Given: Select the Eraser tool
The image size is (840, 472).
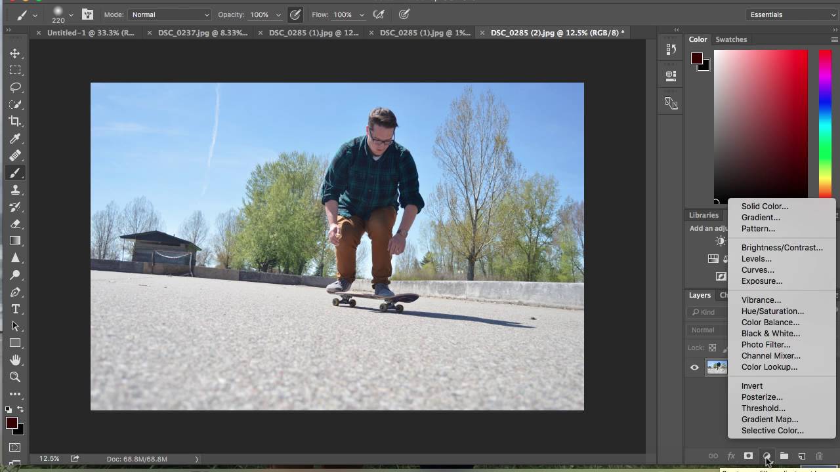Looking at the screenshot, I should [15, 224].
